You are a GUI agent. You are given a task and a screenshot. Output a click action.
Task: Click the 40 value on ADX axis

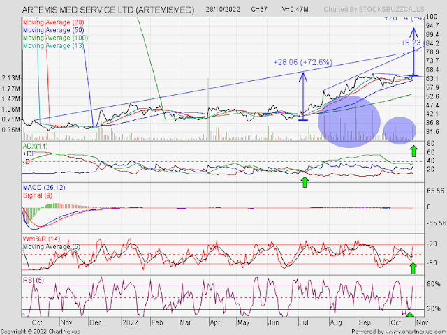(x=430, y=161)
